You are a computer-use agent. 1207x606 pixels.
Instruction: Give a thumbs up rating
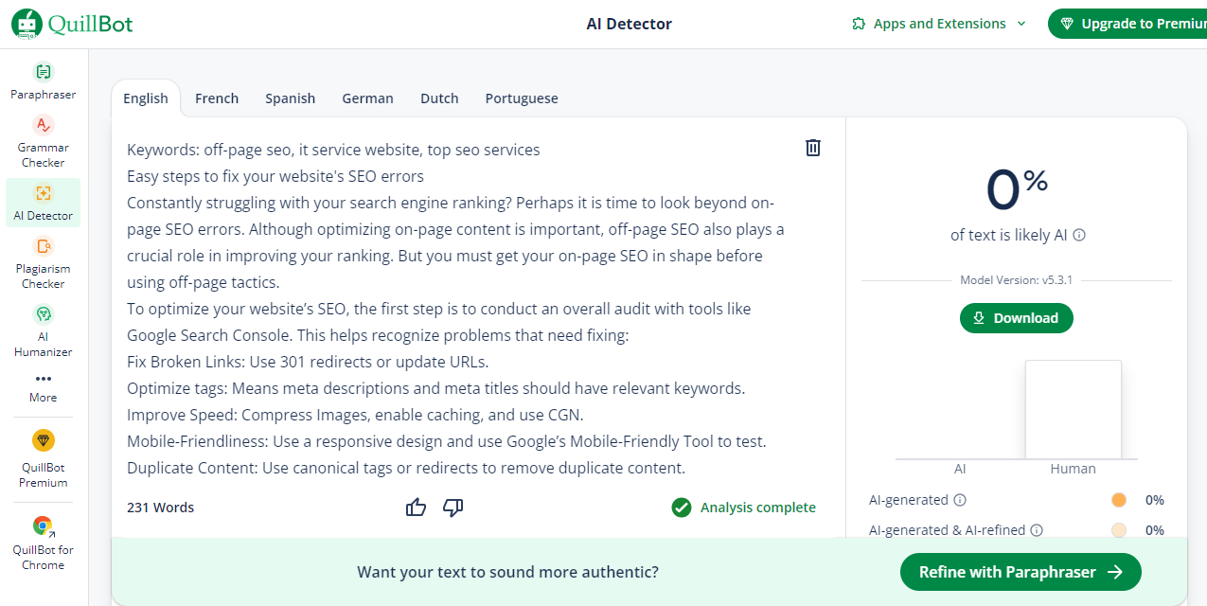[x=416, y=508]
